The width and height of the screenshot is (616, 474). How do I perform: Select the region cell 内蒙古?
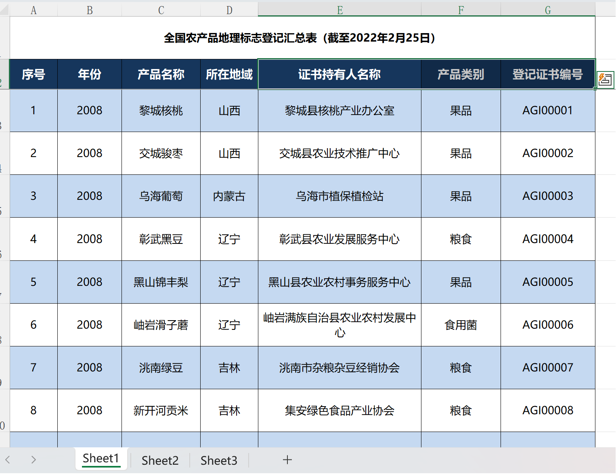click(229, 196)
